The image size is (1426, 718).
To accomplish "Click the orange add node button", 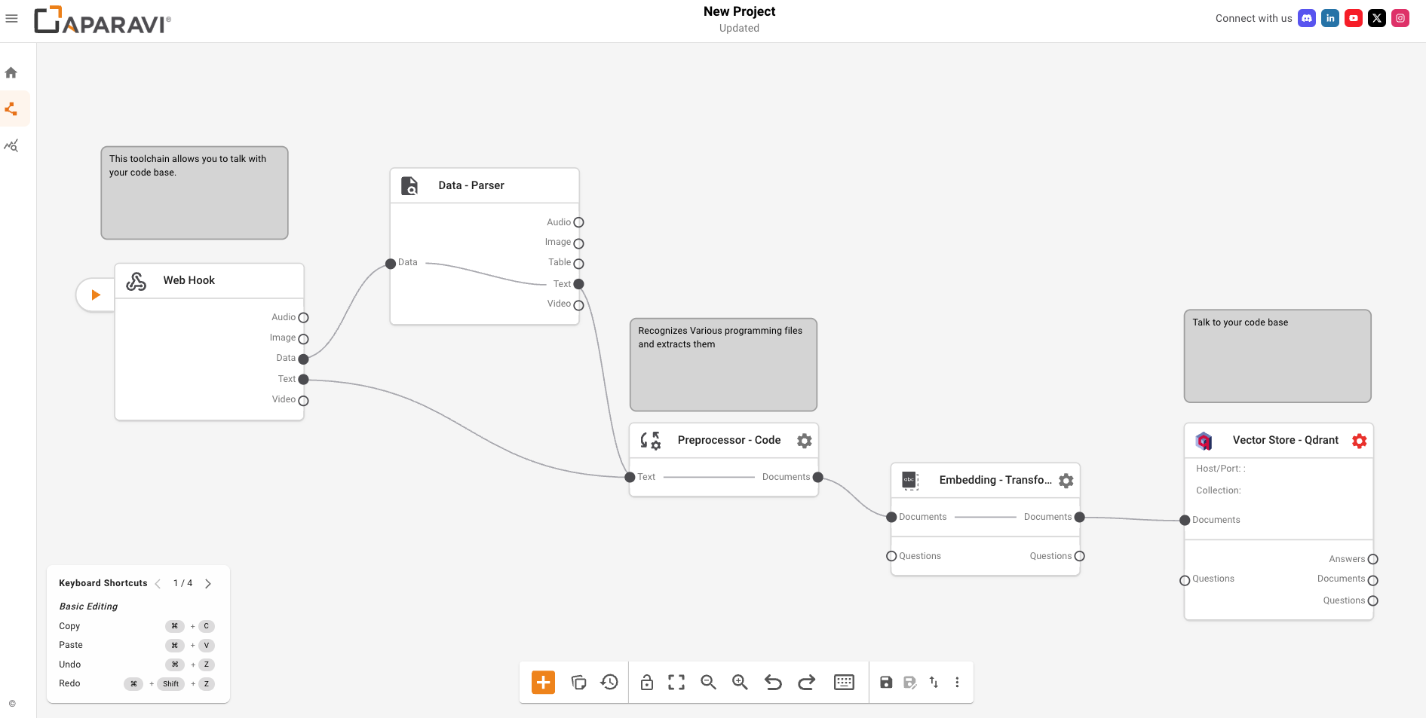I will coord(543,683).
